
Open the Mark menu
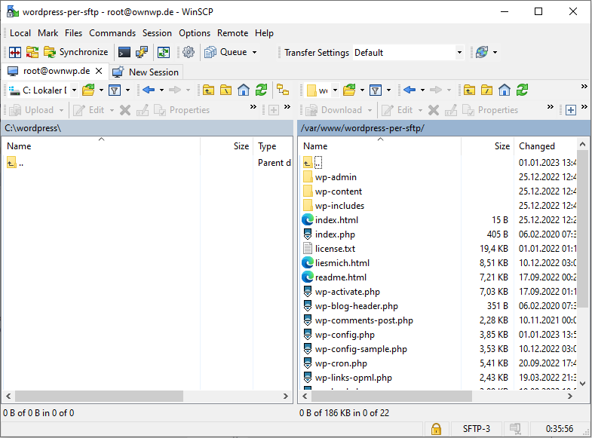coord(48,33)
